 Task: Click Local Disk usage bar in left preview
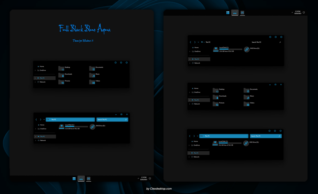(x=77, y=127)
